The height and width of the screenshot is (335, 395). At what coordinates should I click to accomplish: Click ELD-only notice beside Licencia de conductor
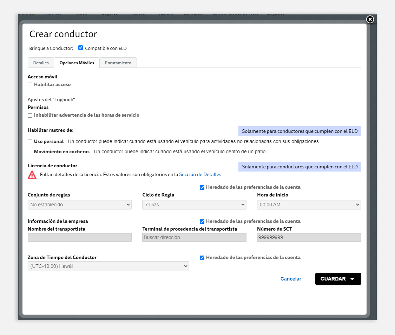(x=300, y=167)
